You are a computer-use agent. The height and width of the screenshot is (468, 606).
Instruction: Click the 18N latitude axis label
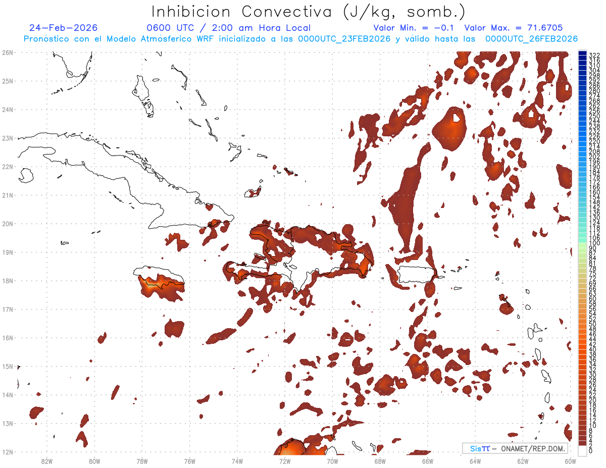tap(8, 281)
